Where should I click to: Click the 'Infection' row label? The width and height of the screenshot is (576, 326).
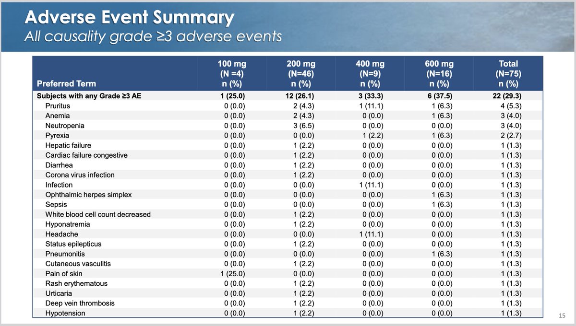coord(59,185)
